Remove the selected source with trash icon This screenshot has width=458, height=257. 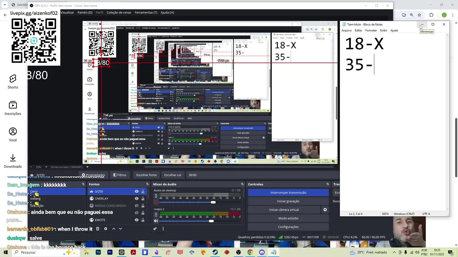[97, 229]
